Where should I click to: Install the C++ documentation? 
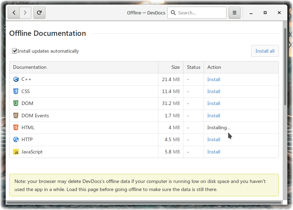coord(213,79)
